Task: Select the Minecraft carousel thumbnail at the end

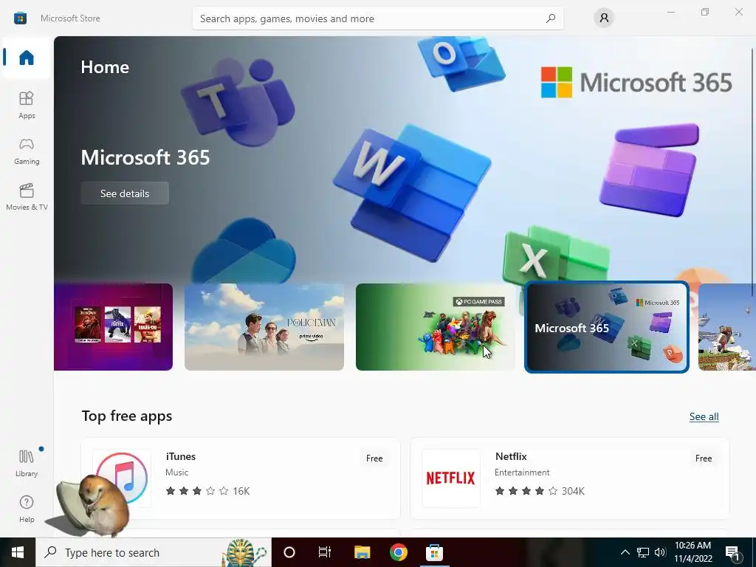Action: click(727, 327)
